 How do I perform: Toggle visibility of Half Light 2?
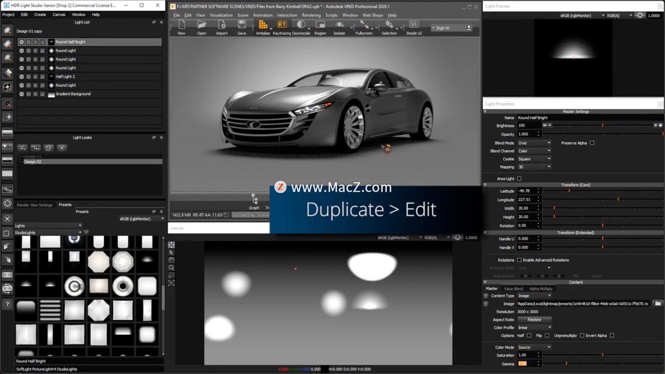[x=21, y=77]
